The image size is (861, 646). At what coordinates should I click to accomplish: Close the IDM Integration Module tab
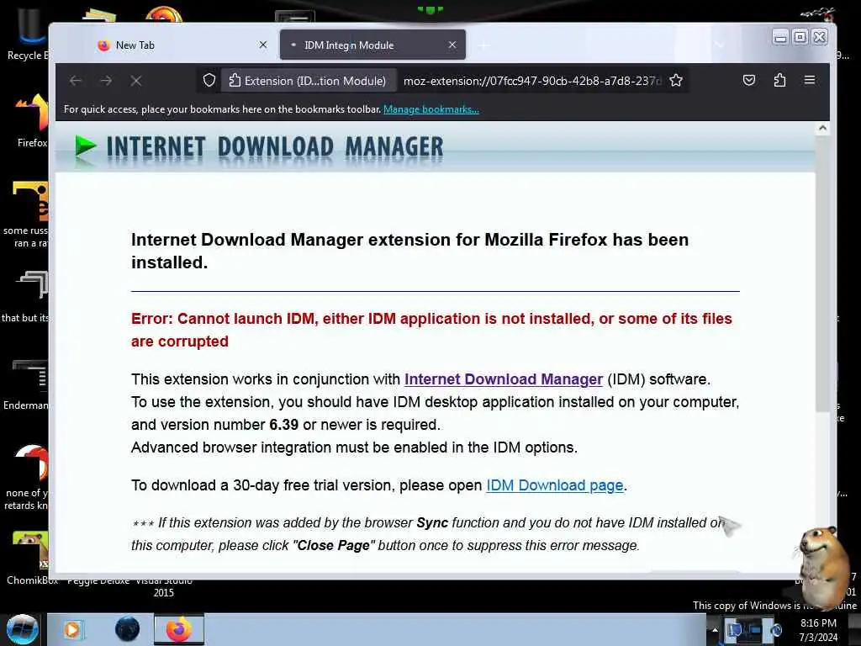tap(452, 45)
